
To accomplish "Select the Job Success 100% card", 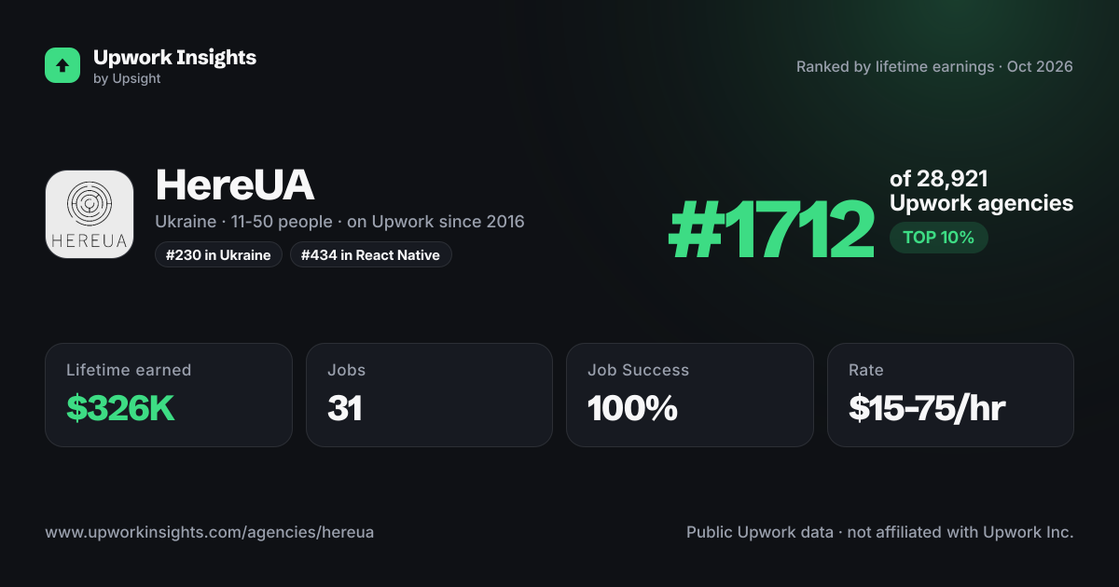I will 690,395.
